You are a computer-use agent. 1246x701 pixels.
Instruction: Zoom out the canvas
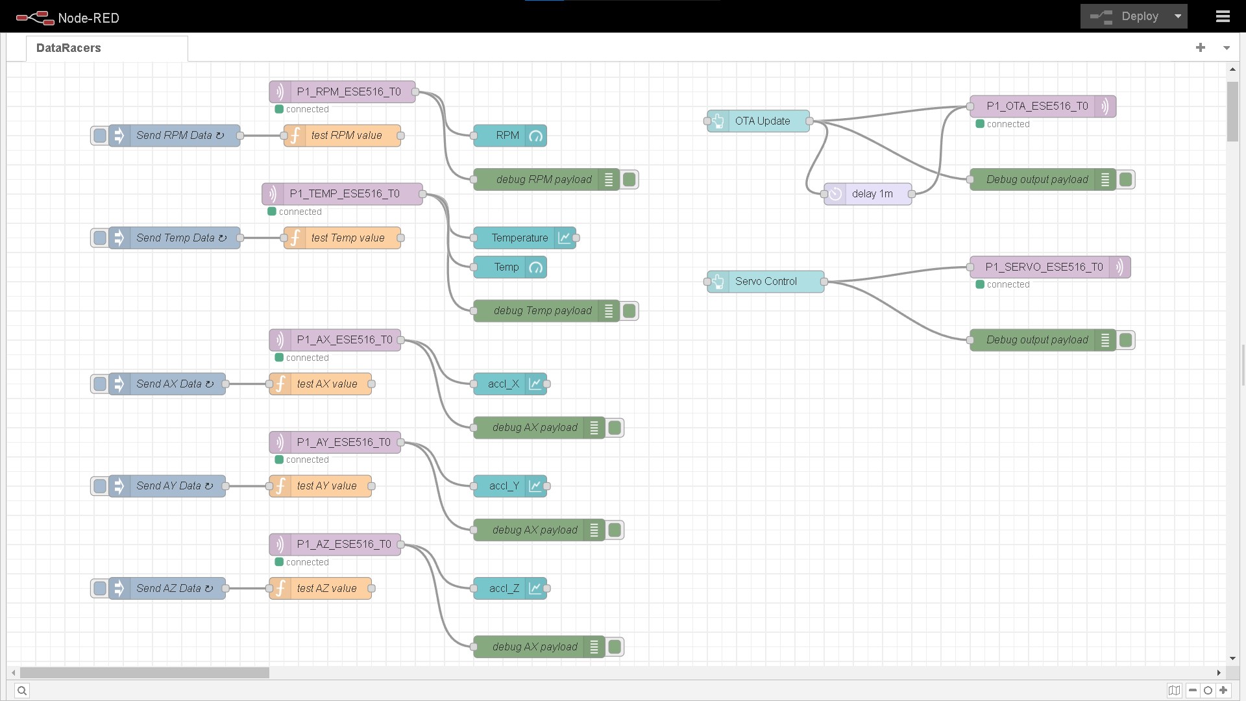tap(1193, 691)
